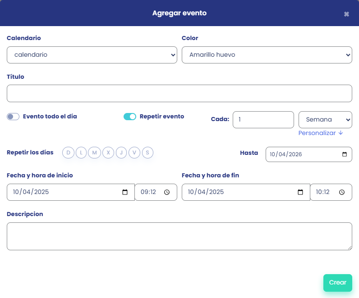Viewport: 359px width, 298px height.
Task: Select the L day circle
Action: coord(81,153)
